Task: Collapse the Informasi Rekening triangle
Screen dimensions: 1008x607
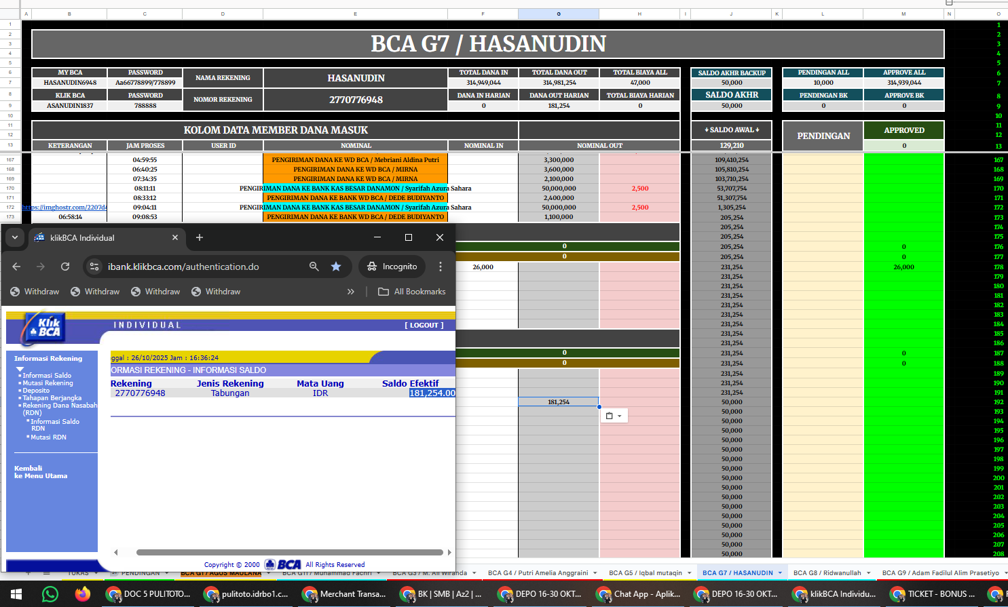Action: (20, 369)
